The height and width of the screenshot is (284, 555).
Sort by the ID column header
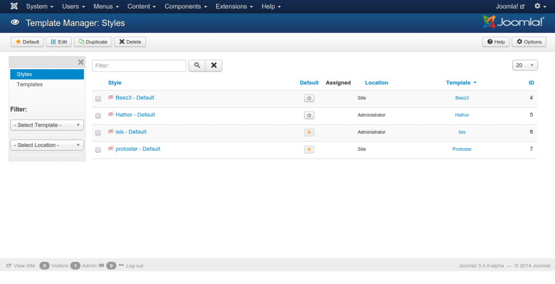531,83
